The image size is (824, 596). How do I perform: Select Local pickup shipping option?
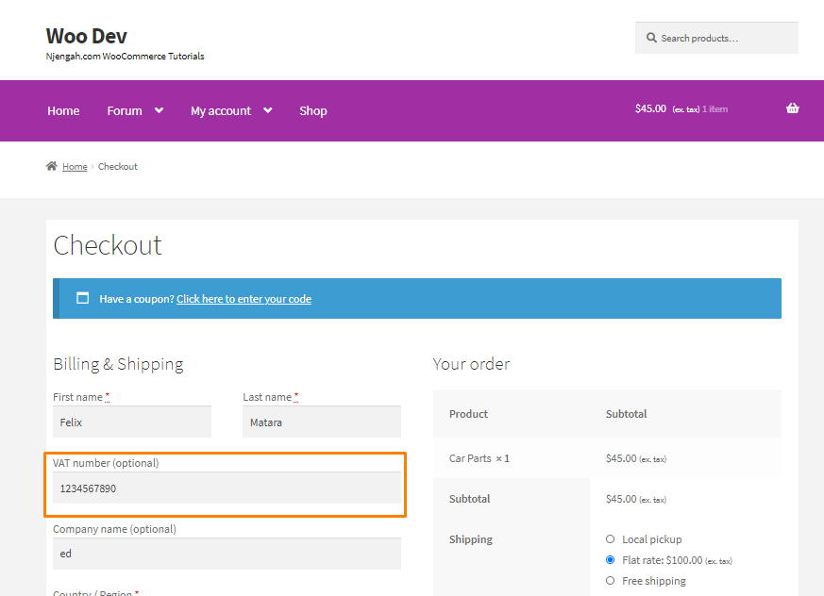pos(610,539)
